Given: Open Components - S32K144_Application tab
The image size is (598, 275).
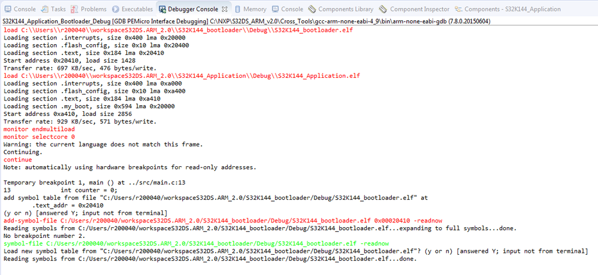Looking at the screenshot, I should click(x=508, y=9).
